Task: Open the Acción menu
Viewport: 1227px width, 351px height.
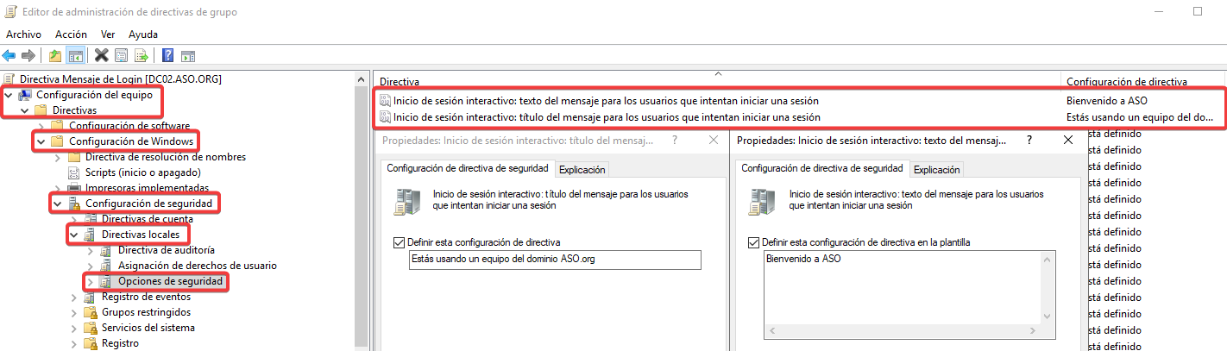Action: (71, 34)
